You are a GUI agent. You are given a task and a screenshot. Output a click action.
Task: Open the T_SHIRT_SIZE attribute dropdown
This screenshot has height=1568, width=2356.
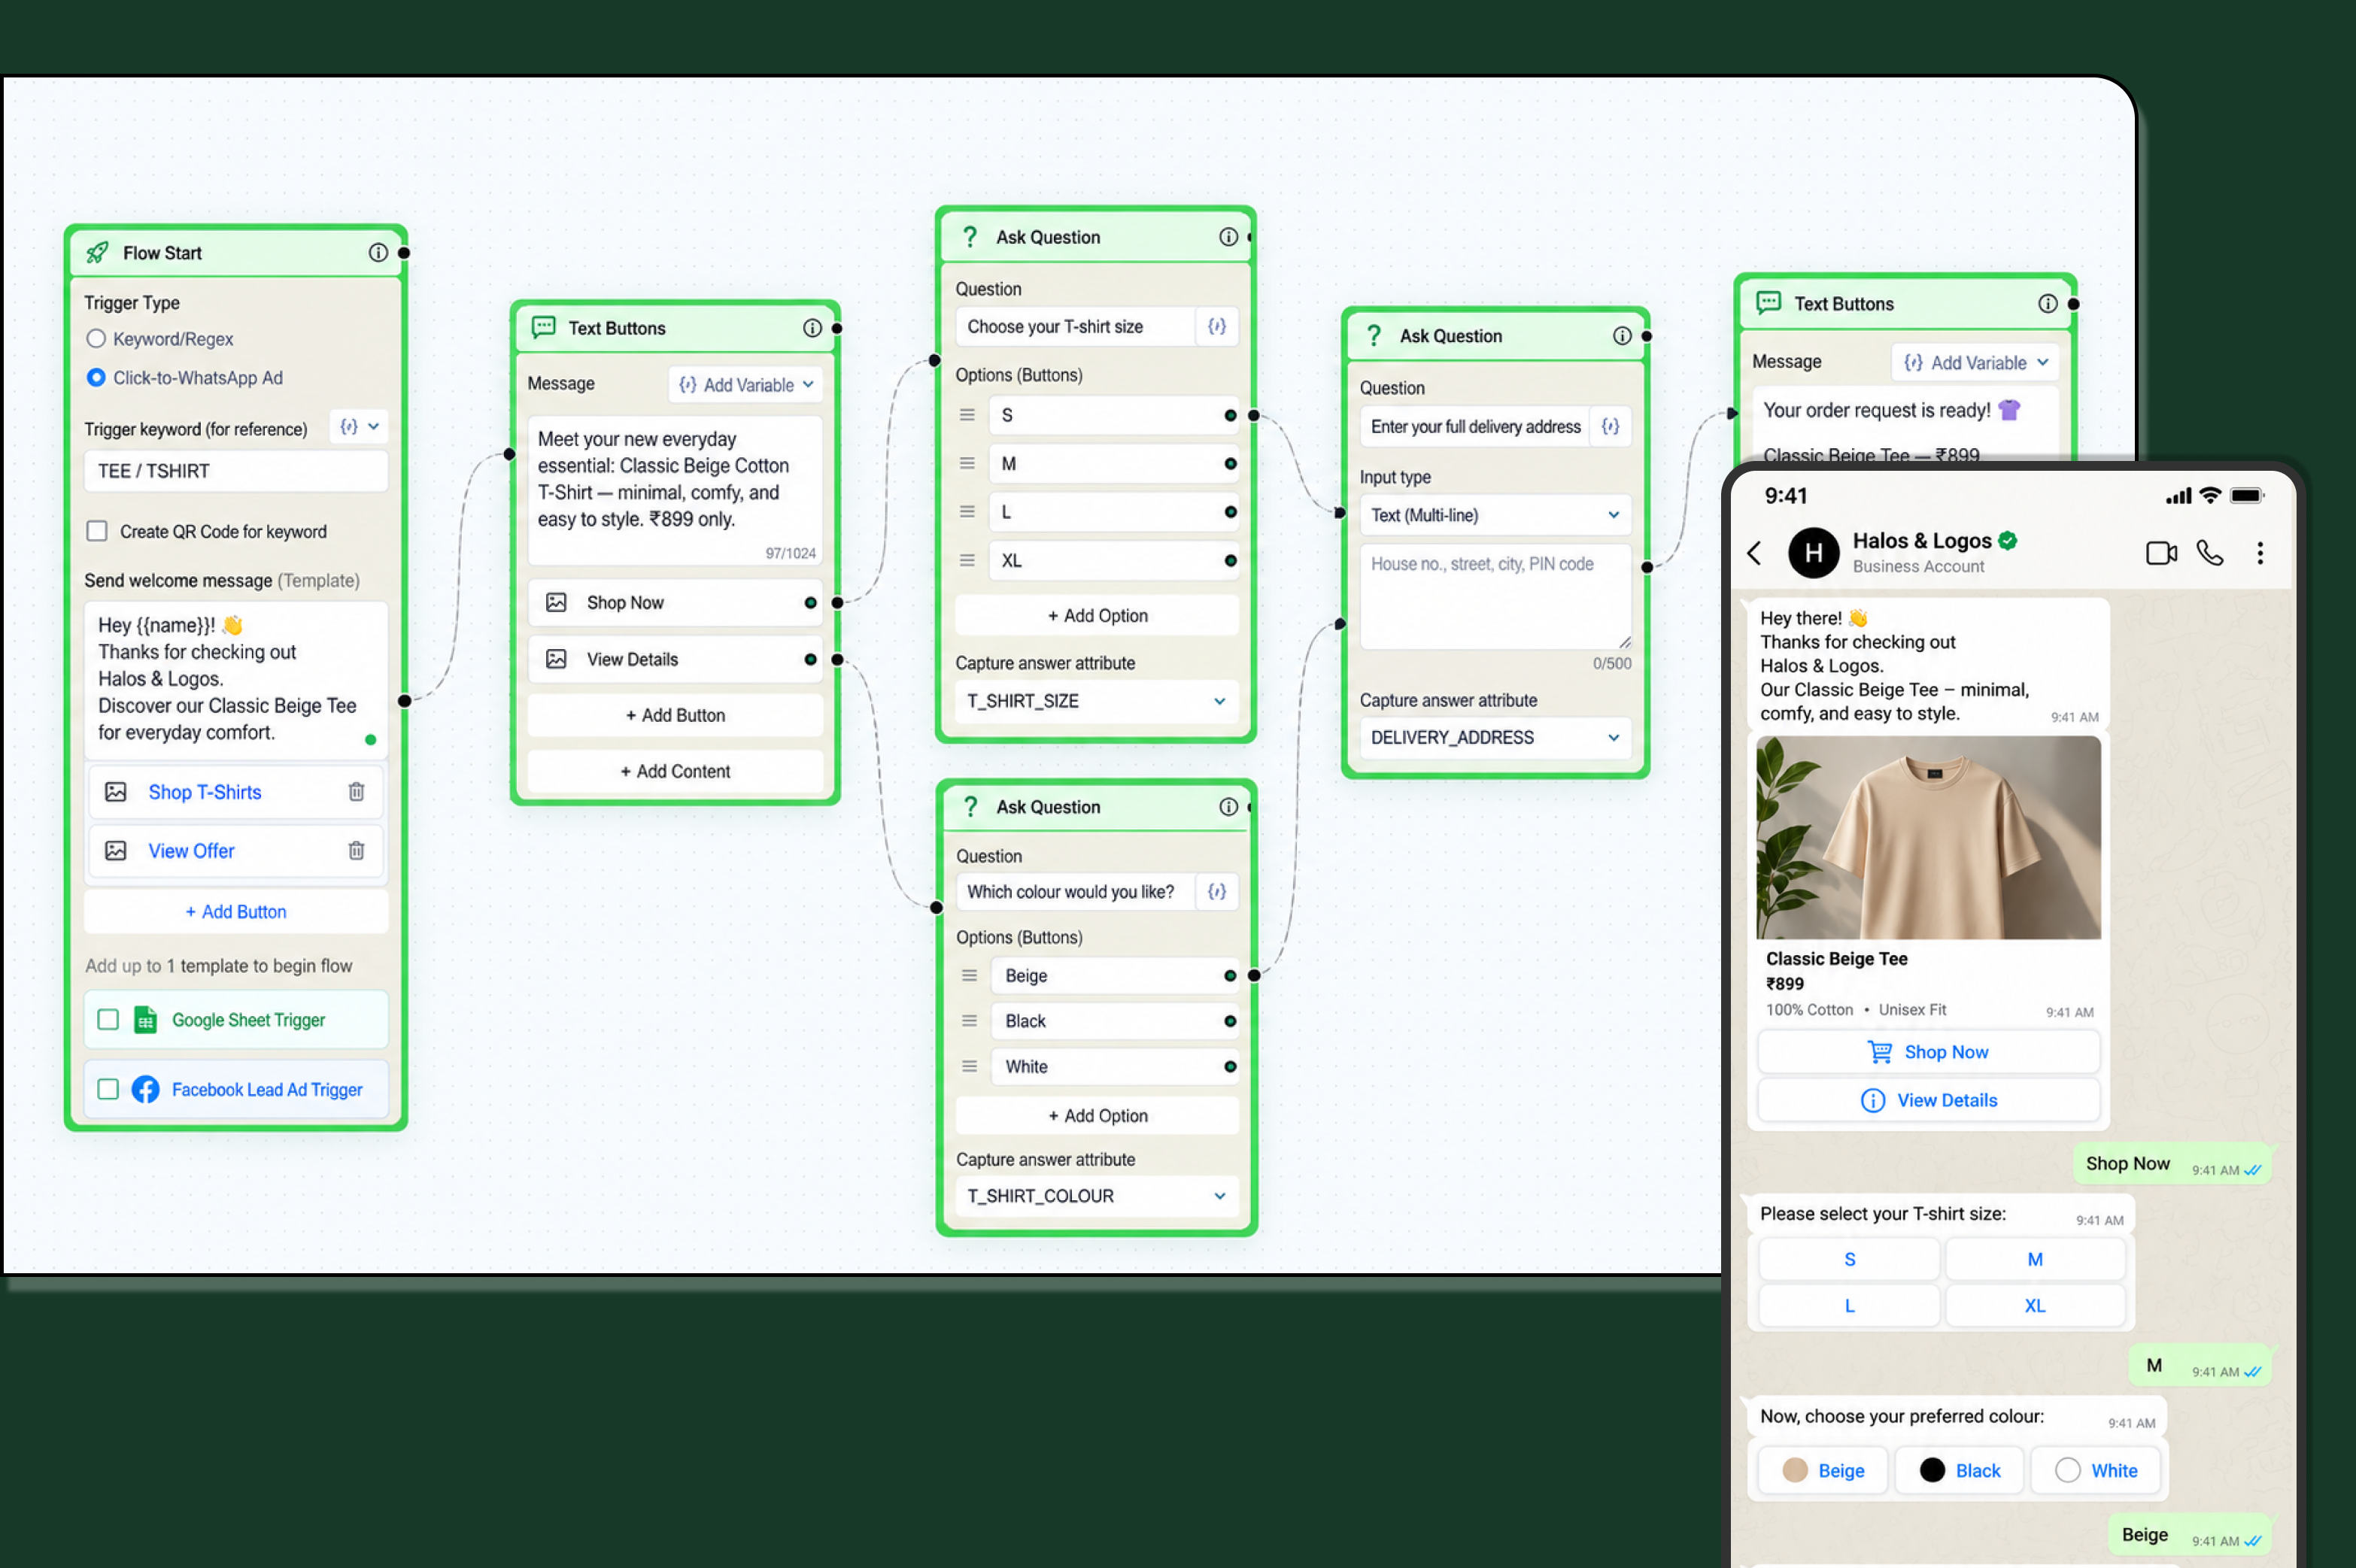(1097, 701)
